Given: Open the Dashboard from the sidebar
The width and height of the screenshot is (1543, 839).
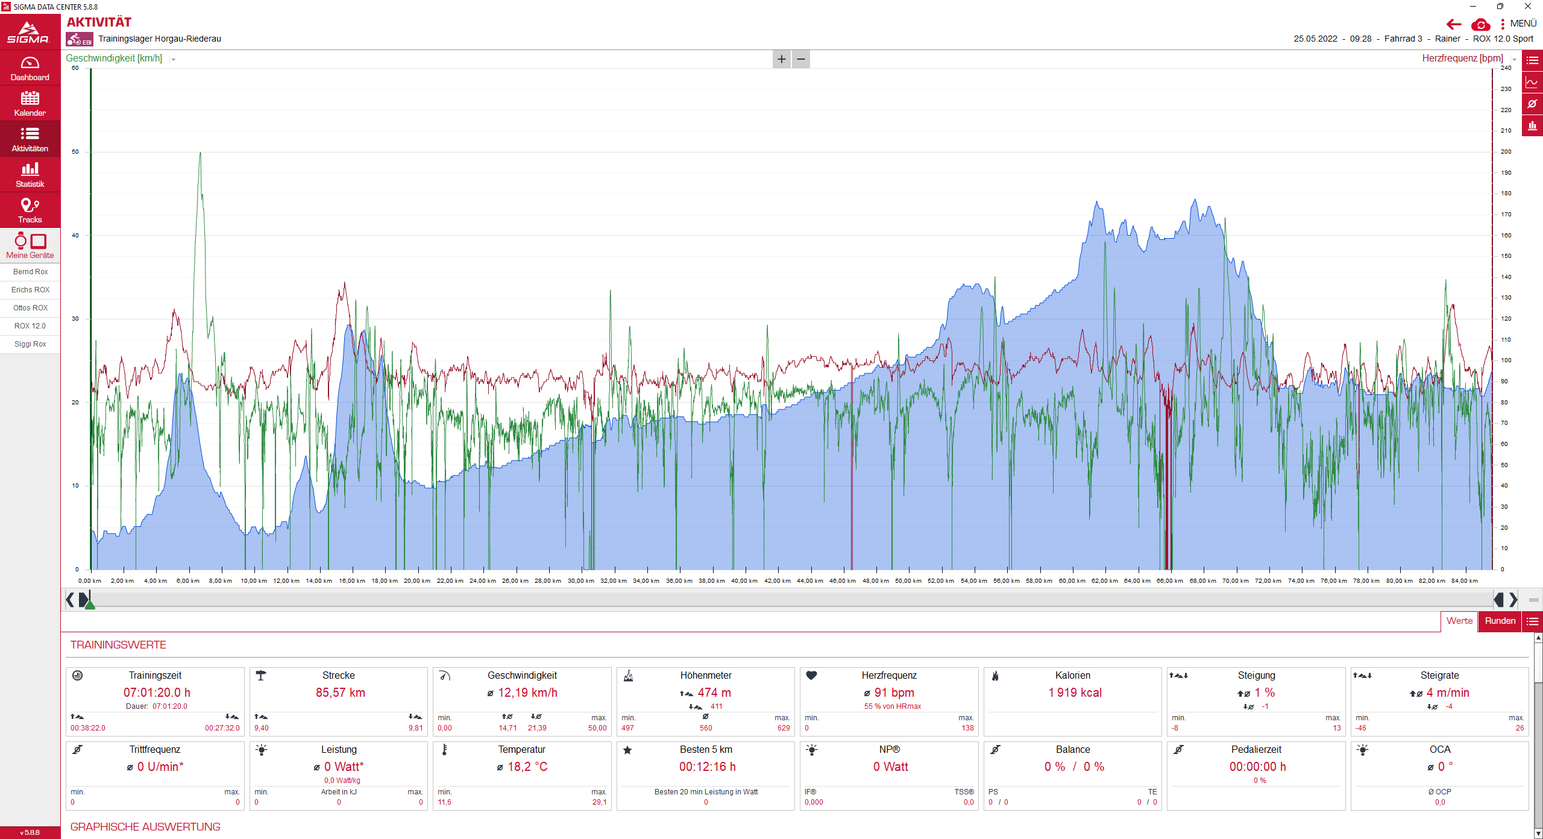Looking at the screenshot, I should click(x=30, y=68).
